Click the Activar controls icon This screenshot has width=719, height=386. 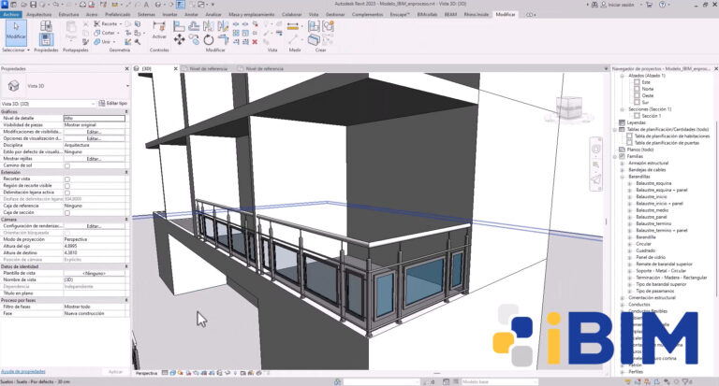(x=159, y=29)
